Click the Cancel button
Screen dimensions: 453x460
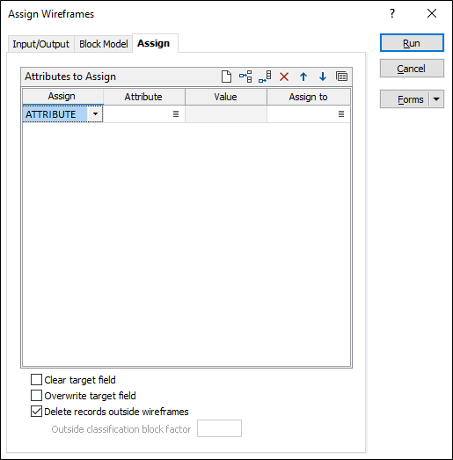click(412, 69)
